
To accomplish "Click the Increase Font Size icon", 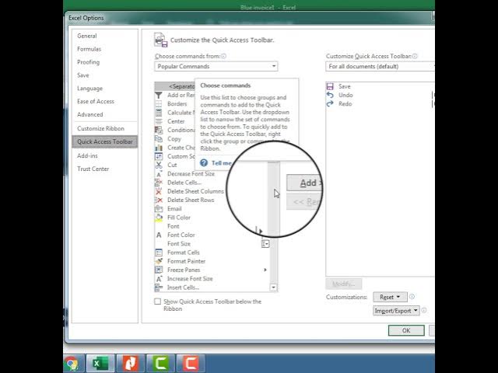I will click(x=159, y=279).
